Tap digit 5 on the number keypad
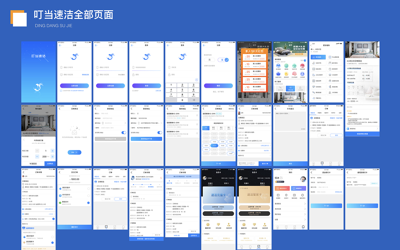Image resolution: width=400 pixels, height=250 pixels. [182, 90]
